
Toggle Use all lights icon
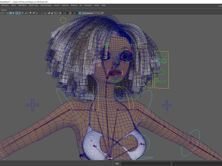[23, 13]
